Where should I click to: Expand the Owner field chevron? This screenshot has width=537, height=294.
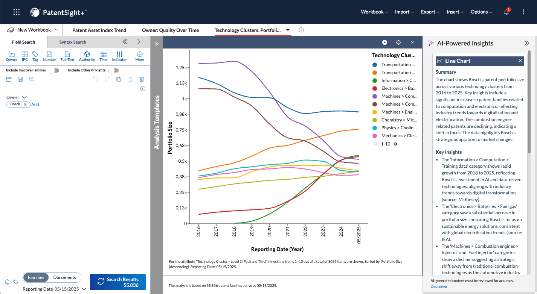[24, 97]
